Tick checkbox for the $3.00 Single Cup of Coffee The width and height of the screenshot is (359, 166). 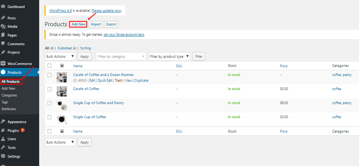click(x=49, y=117)
